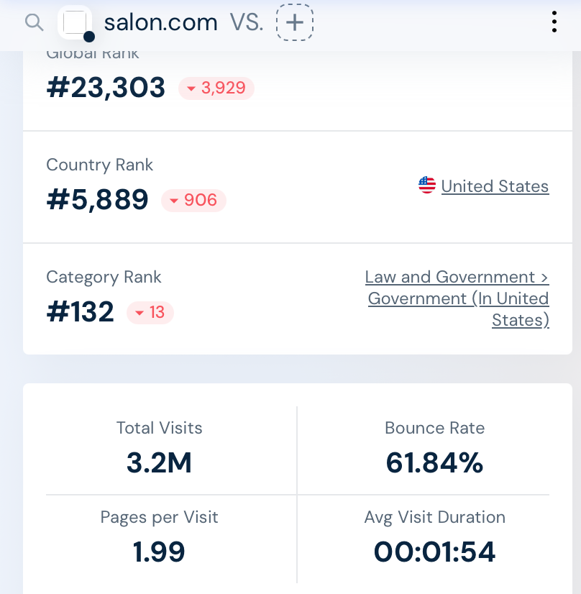Click the Bounce Rate 61.84% metric
This screenshot has width=581, height=594.
pos(434,463)
